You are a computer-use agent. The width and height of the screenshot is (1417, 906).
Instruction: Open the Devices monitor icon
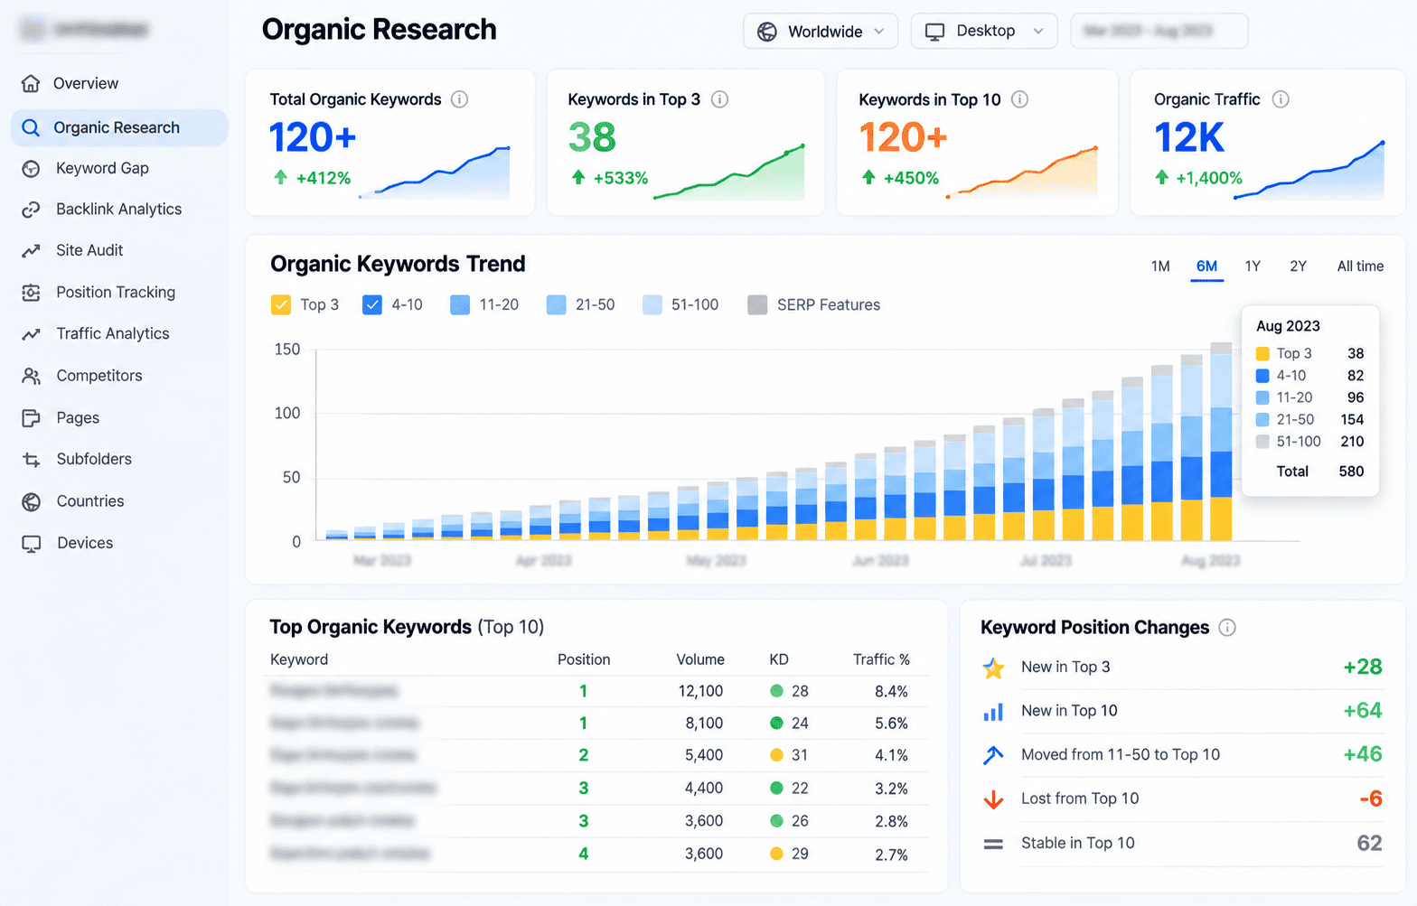pyautogui.click(x=31, y=543)
